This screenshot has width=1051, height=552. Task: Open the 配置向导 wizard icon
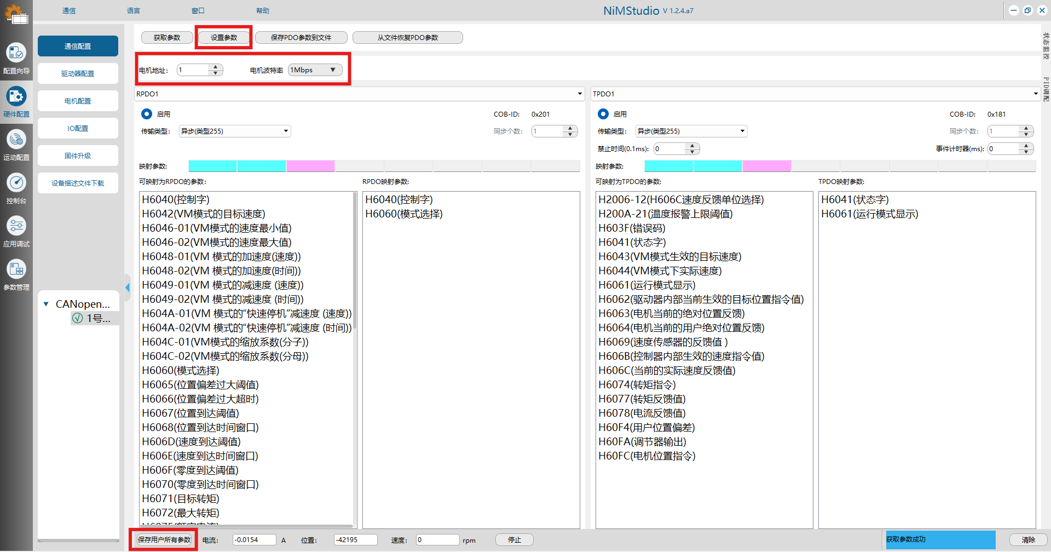[16, 53]
